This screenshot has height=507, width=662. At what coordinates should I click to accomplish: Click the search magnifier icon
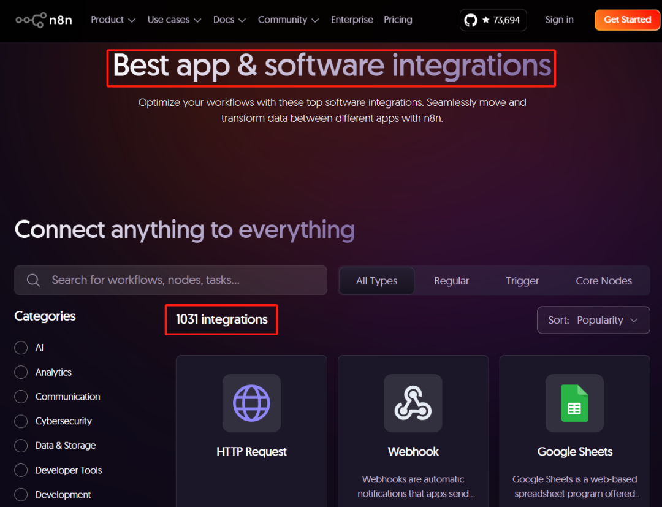click(33, 280)
